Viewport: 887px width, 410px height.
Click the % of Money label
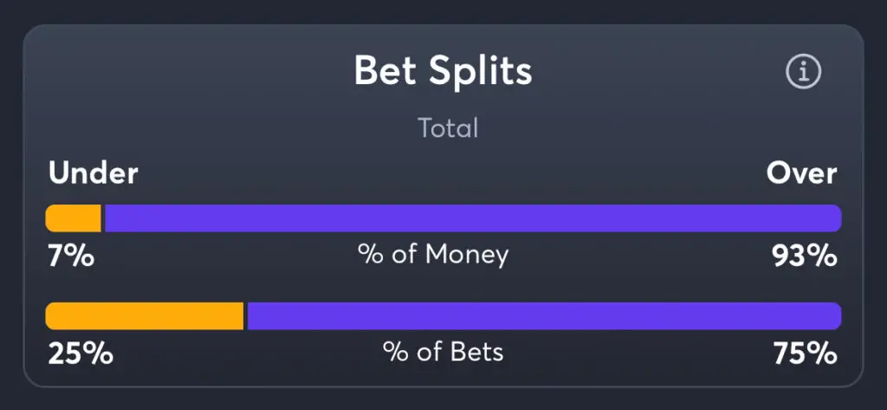click(x=433, y=255)
